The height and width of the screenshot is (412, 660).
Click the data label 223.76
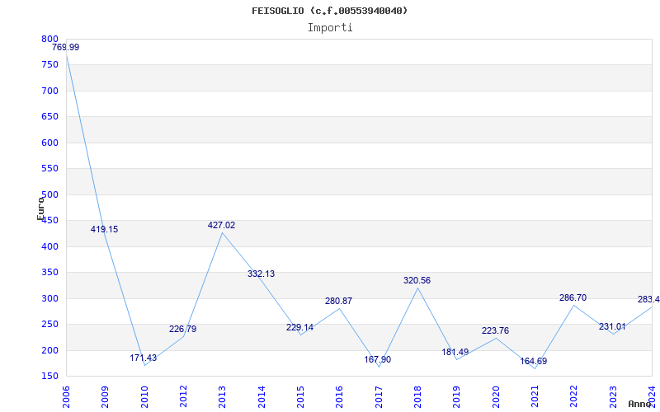(495, 331)
